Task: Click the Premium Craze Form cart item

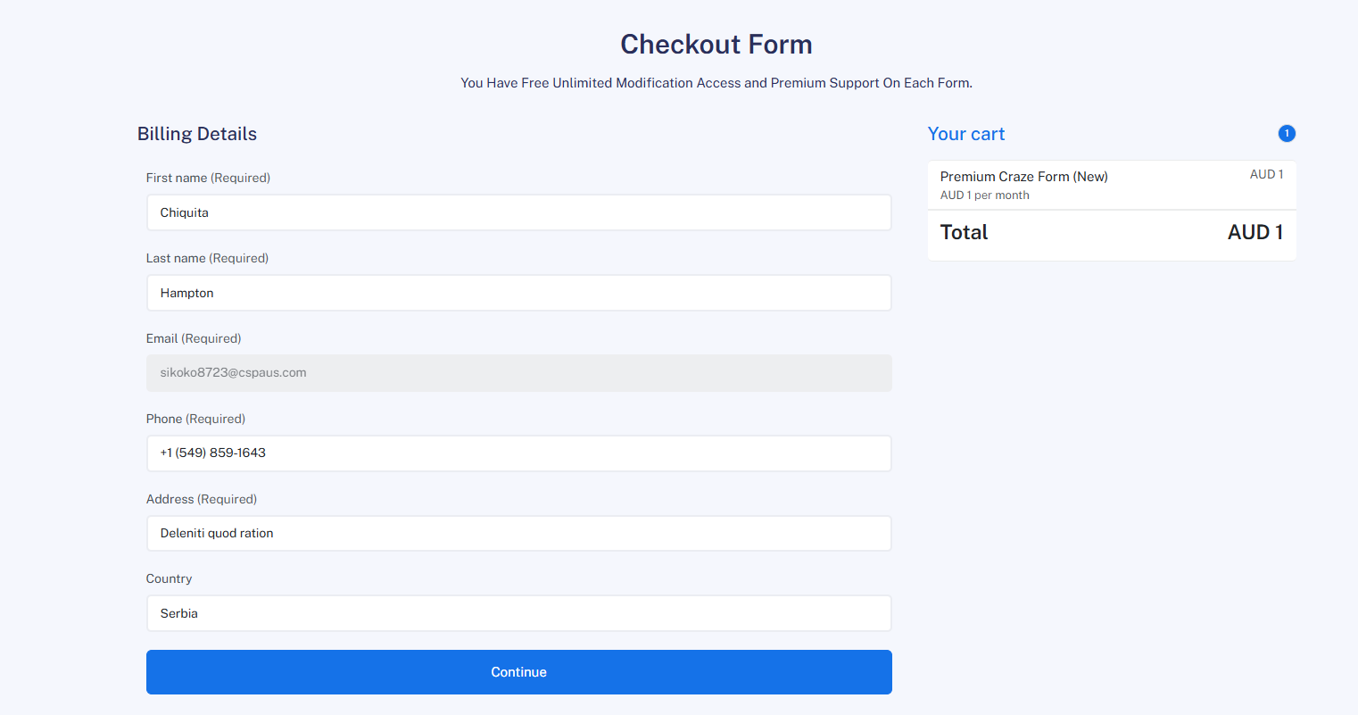Action: 1023,177
